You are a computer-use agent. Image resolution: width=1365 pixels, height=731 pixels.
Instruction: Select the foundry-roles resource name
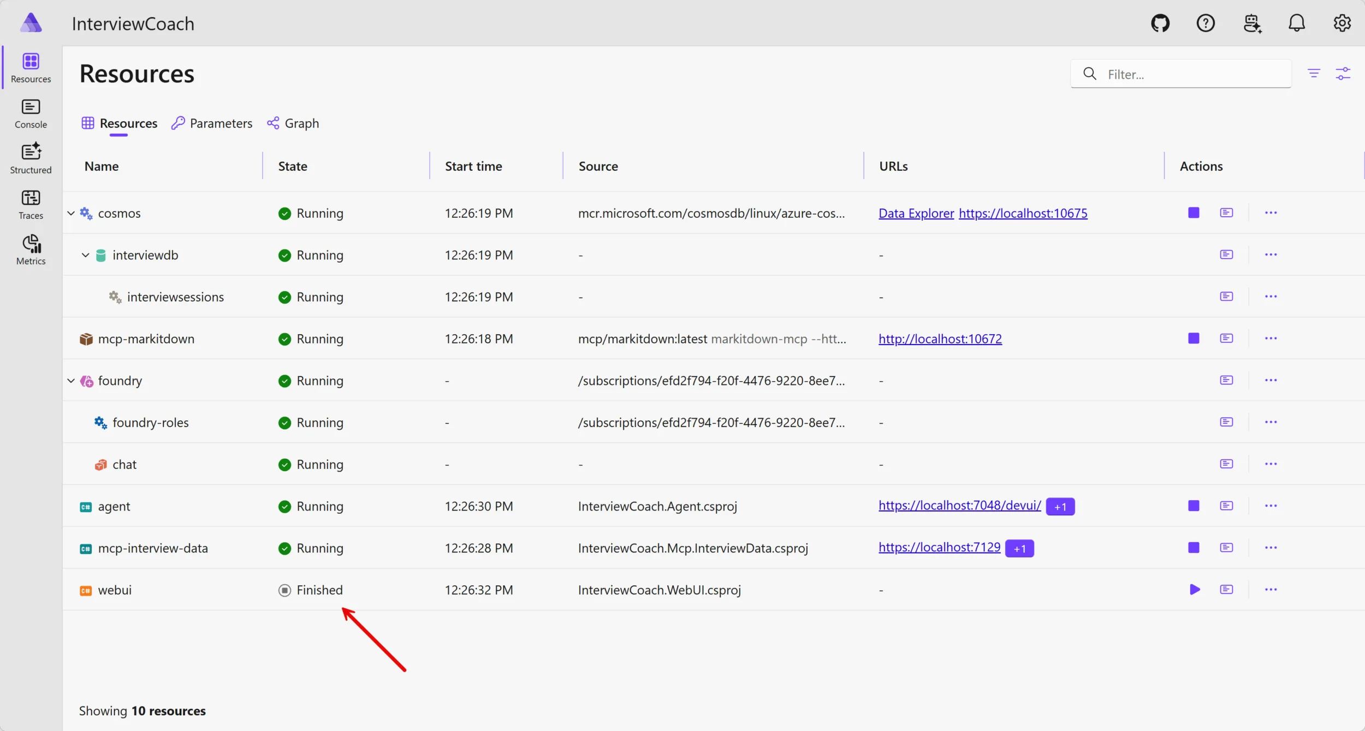pyautogui.click(x=150, y=423)
